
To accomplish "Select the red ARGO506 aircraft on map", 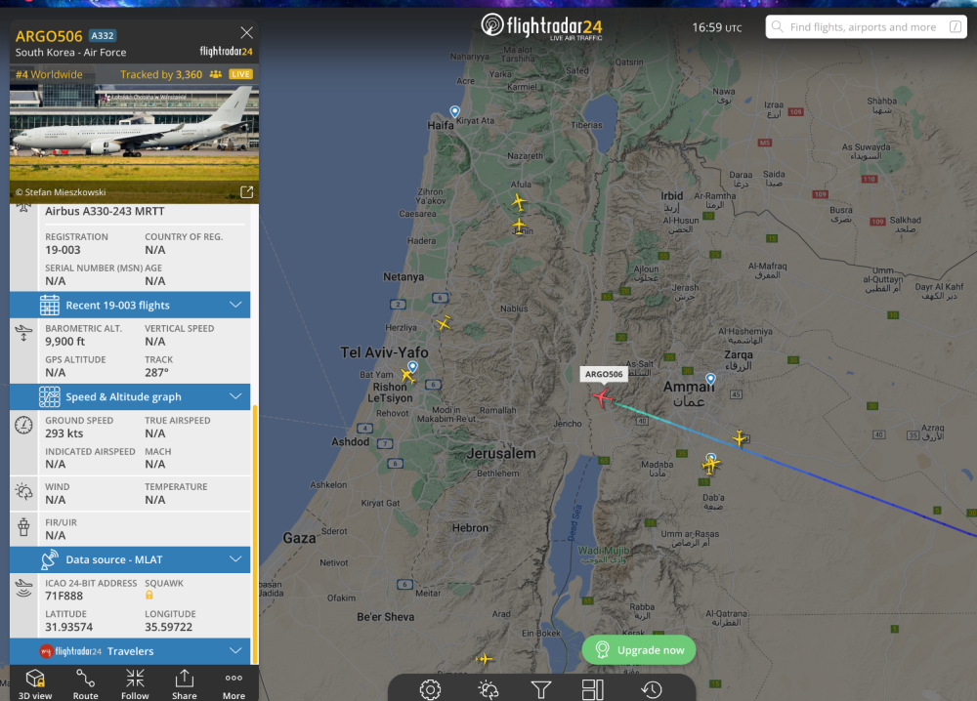I will [x=602, y=396].
